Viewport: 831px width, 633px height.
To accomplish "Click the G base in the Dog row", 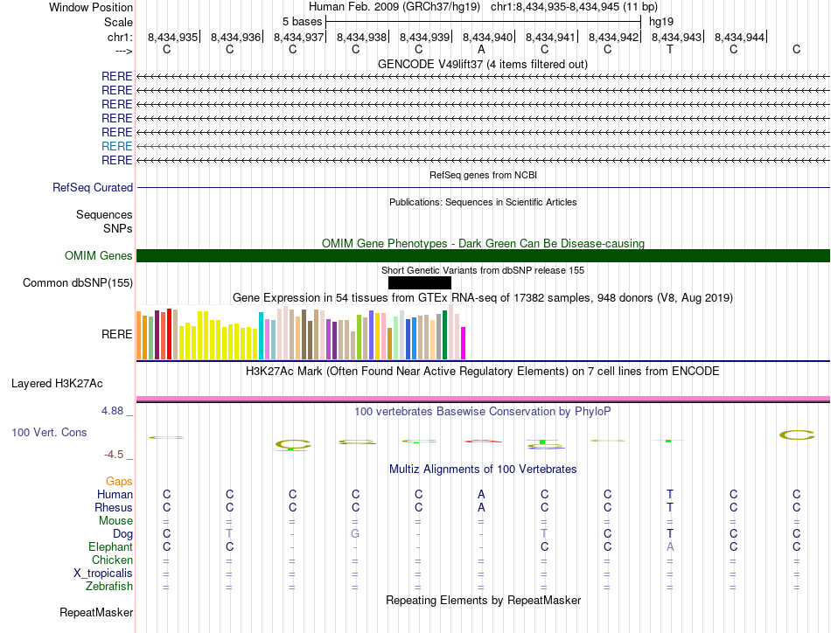I will click(x=355, y=533).
